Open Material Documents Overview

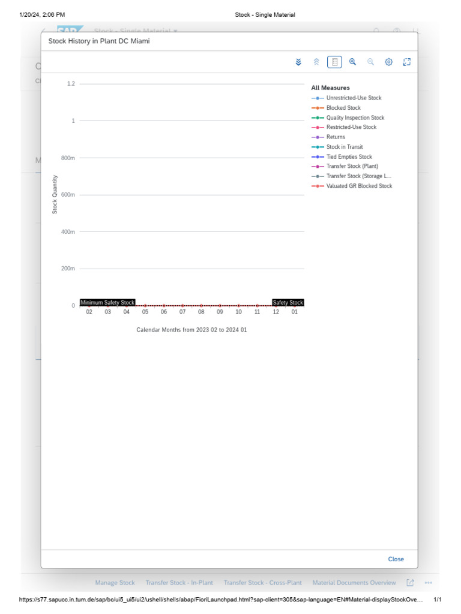(x=354, y=582)
